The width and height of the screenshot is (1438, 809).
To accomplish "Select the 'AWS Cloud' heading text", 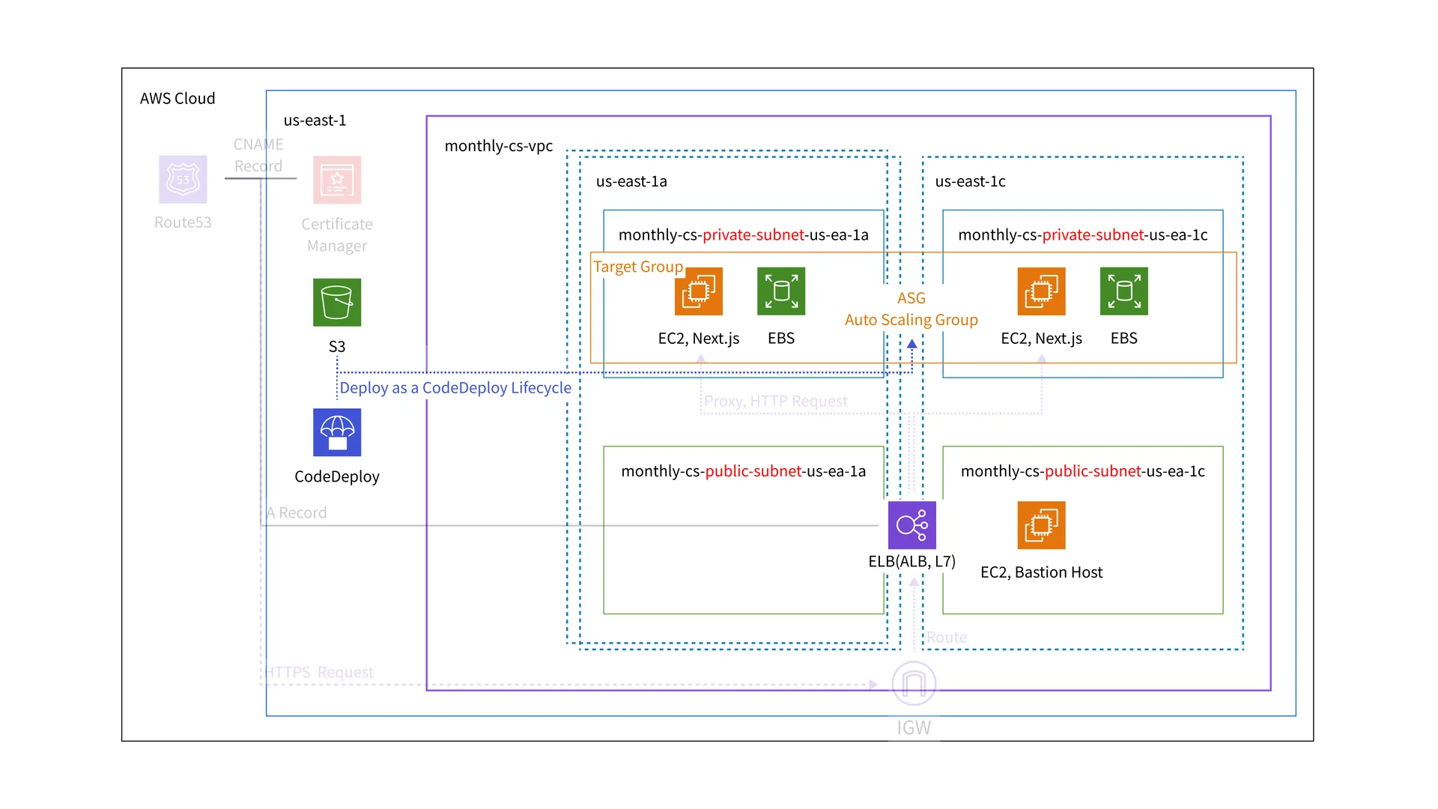I will 178,99.
